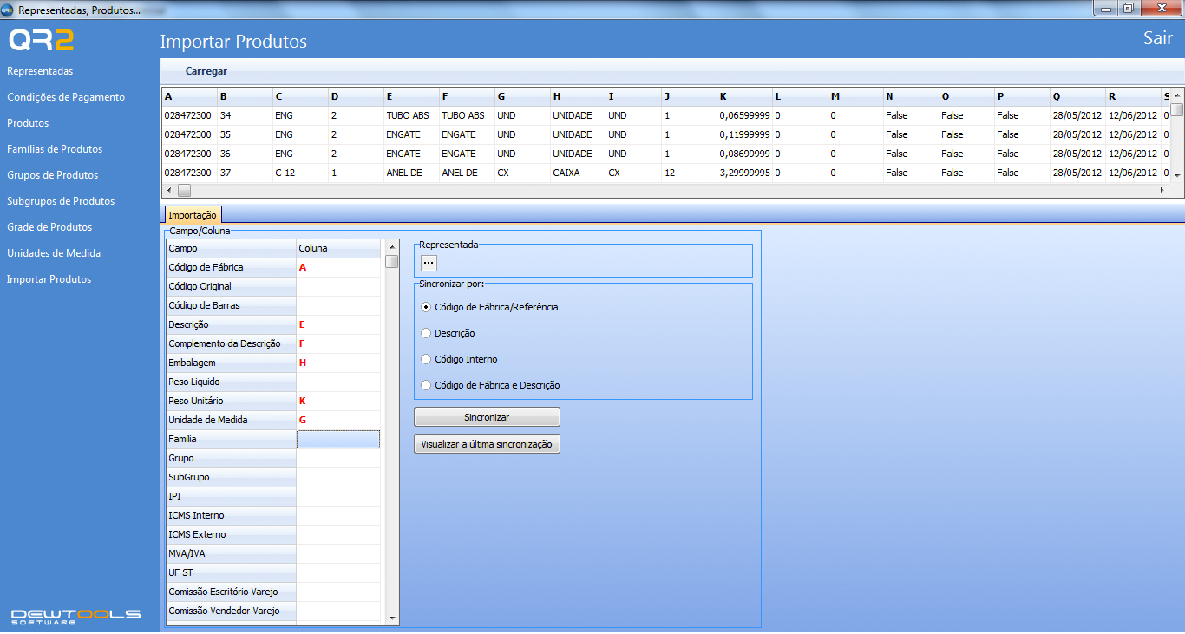This screenshot has height=634, width=1185.
Task: Click the data grid horizontal scrollbar thumb
Action: click(184, 190)
